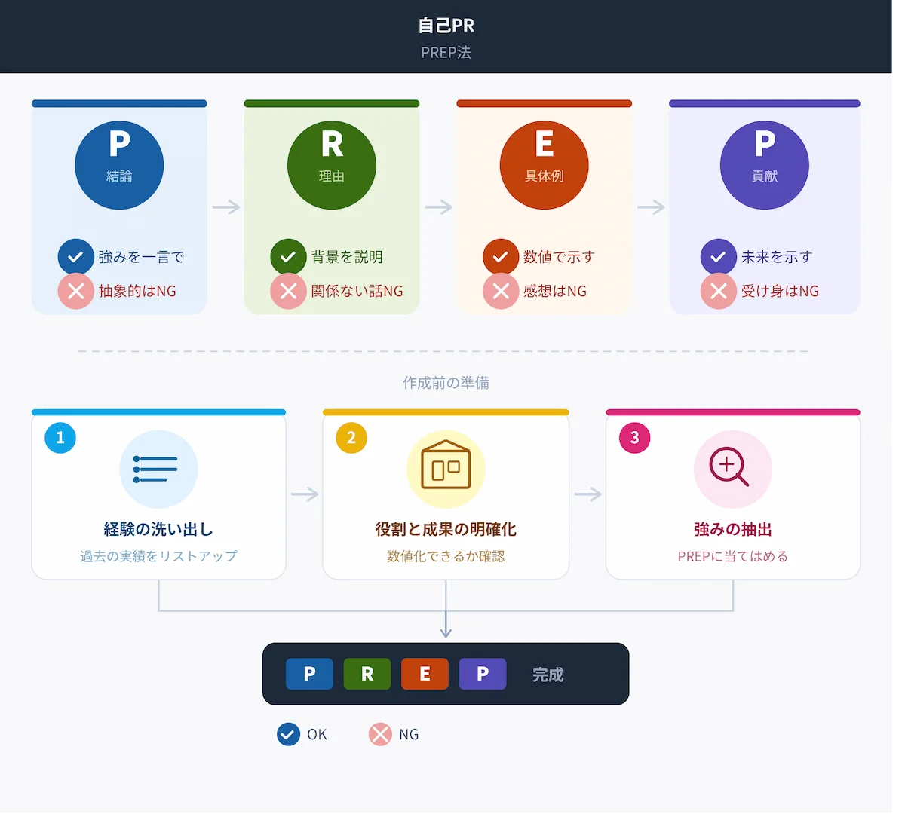This screenshot has height=826, width=905.
Task: Select the 自己PR title text
Action: pos(446,26)
